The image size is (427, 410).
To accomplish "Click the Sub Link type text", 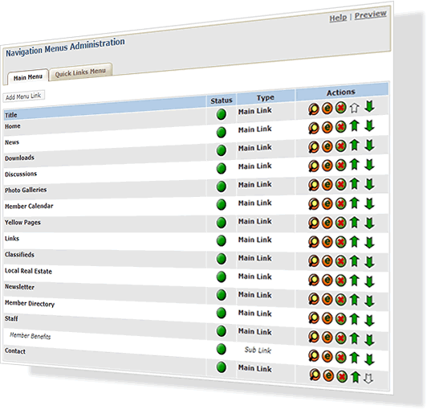I will (258, 350).
